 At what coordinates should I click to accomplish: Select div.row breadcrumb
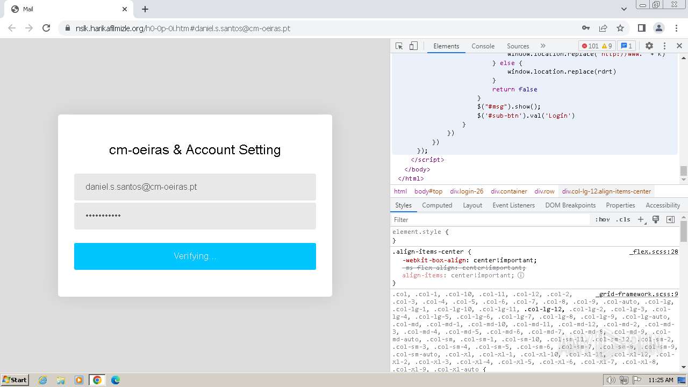pyautogui.click(x=544, y=191)
